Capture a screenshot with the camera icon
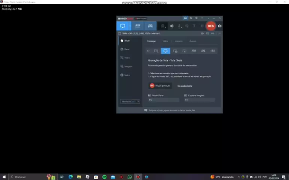The image size is (289, 180). 220,26
